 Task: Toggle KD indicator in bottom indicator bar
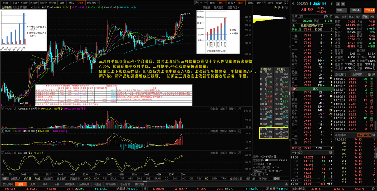pos(207,178)
